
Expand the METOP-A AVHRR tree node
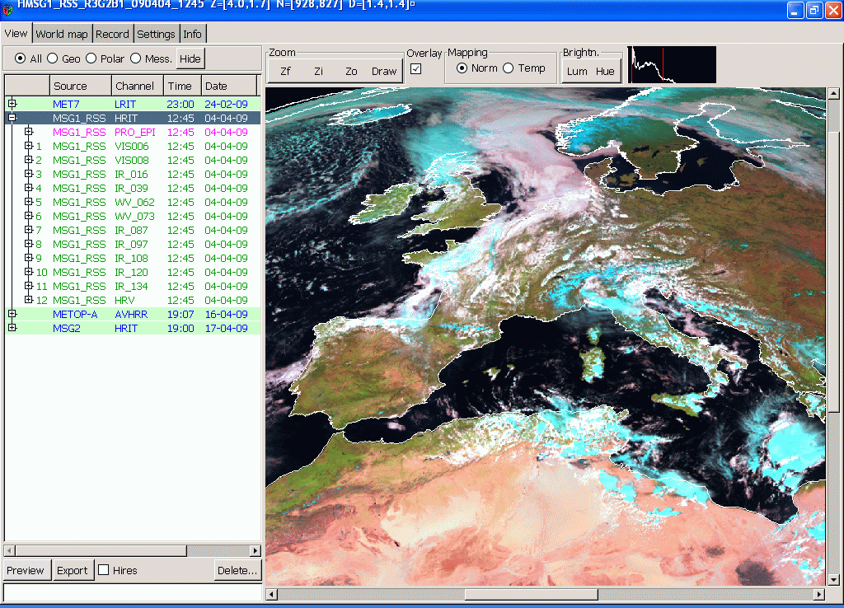(12, 314)
